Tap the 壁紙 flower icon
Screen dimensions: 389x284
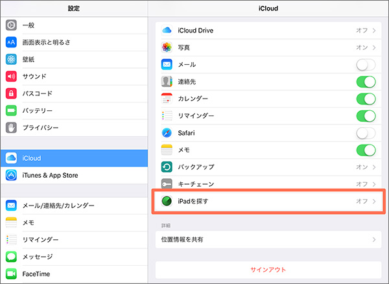coord(11,59)
